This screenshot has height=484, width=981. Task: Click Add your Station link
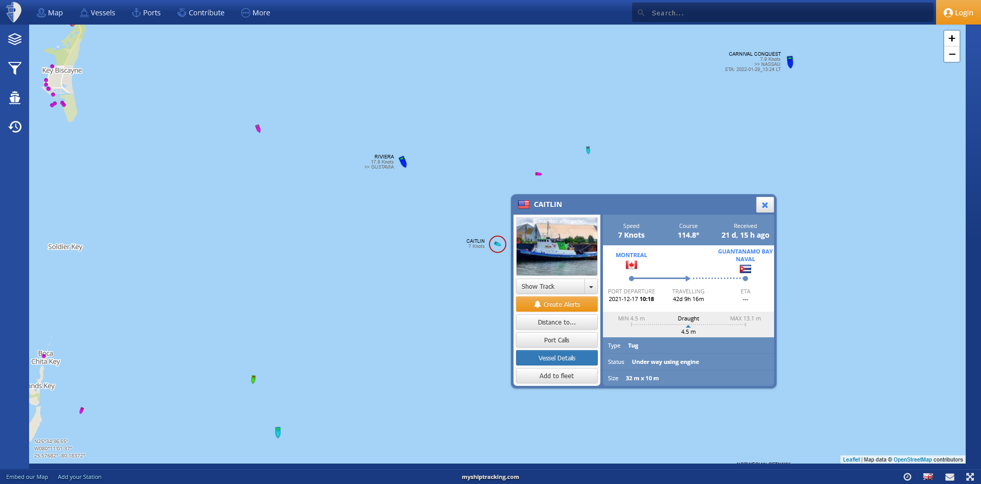point(80,477)
